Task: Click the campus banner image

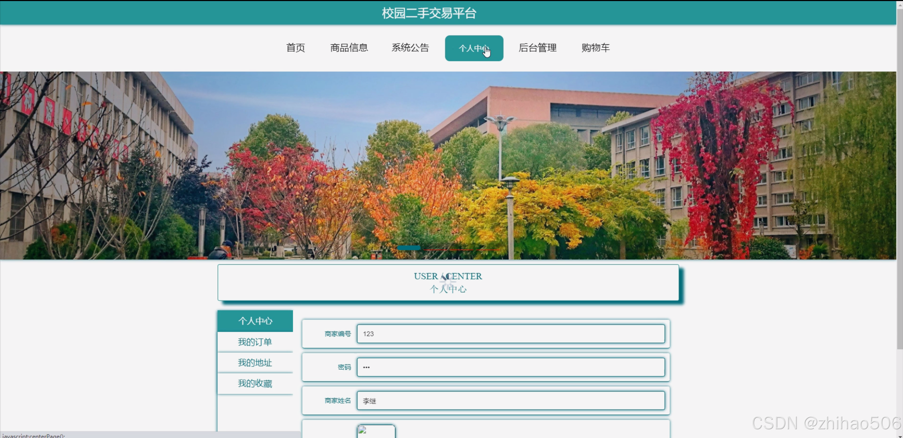Action: click(448, 166)
